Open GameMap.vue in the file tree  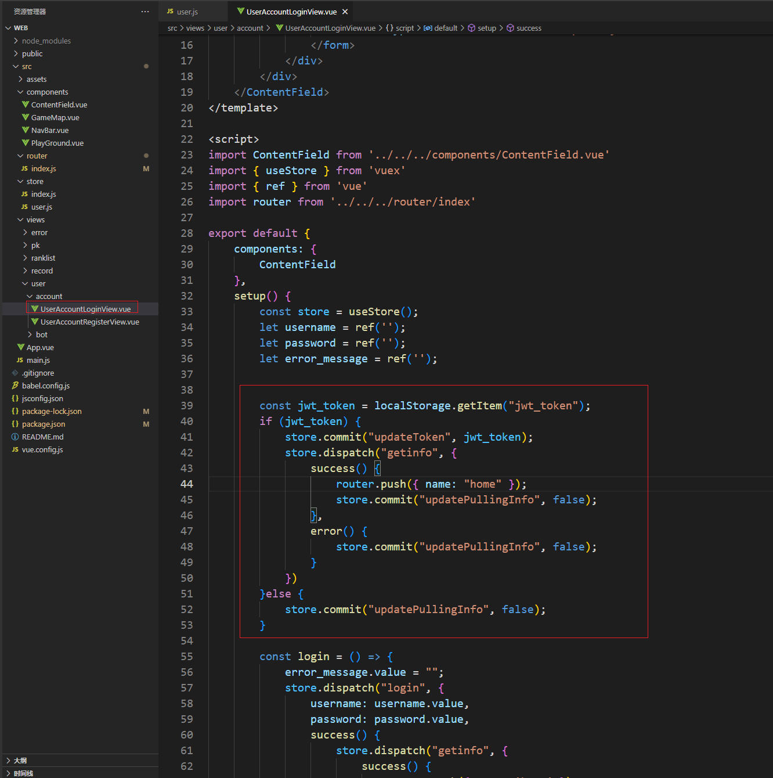(x=80, y=117)
